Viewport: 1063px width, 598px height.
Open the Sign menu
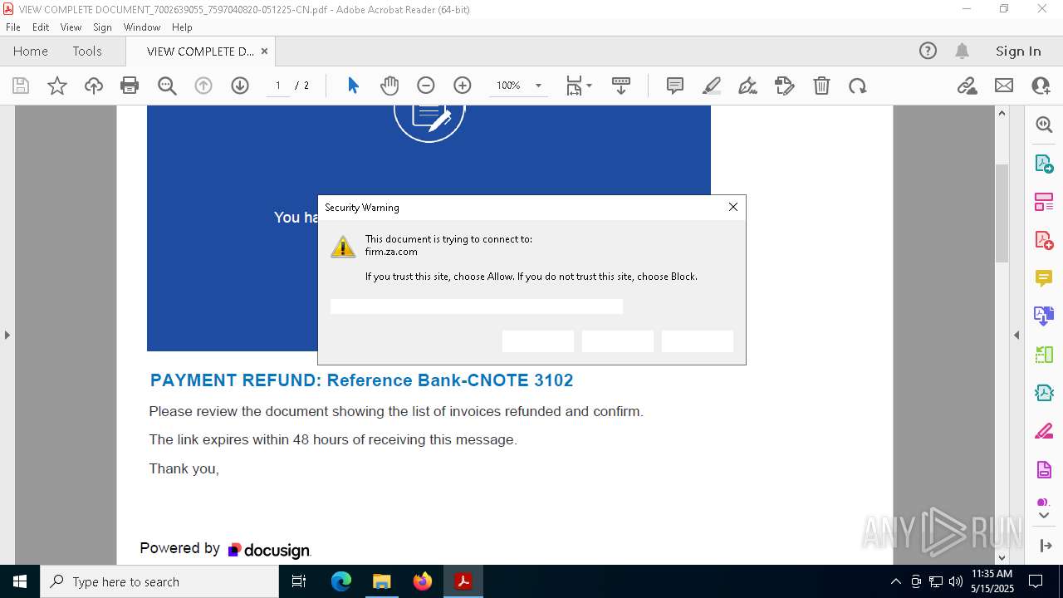(102, 27)
